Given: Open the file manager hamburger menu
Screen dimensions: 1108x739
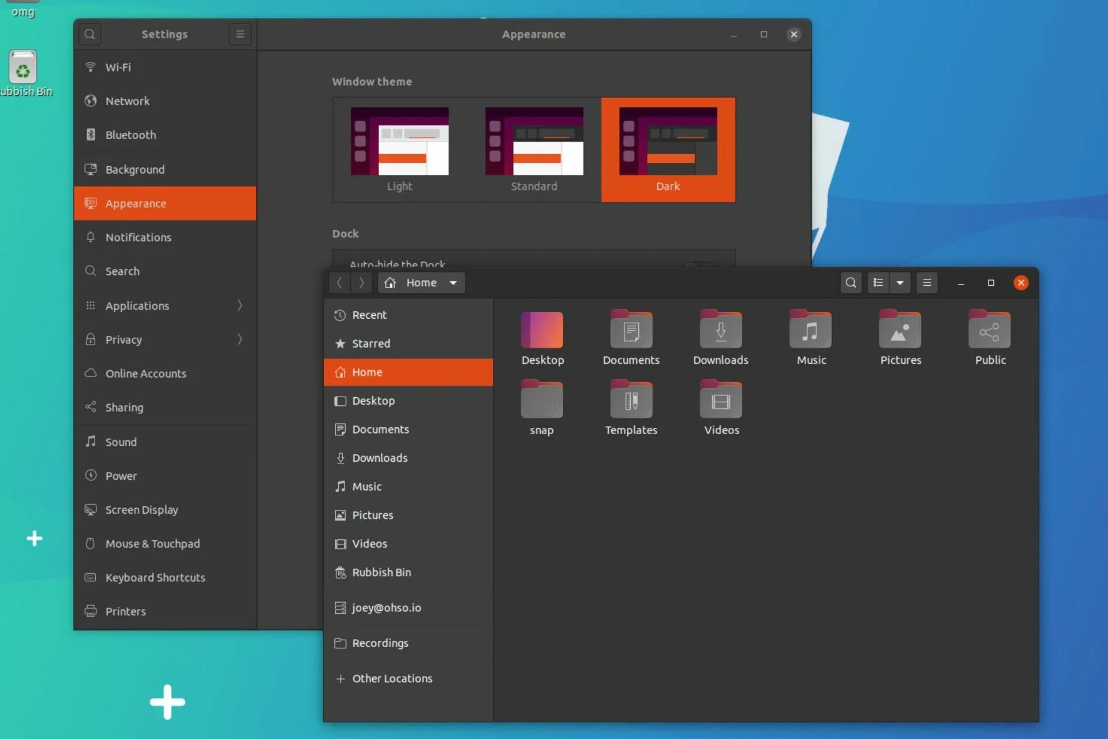Looking at the screenshot, I should (x=927, y=282).
